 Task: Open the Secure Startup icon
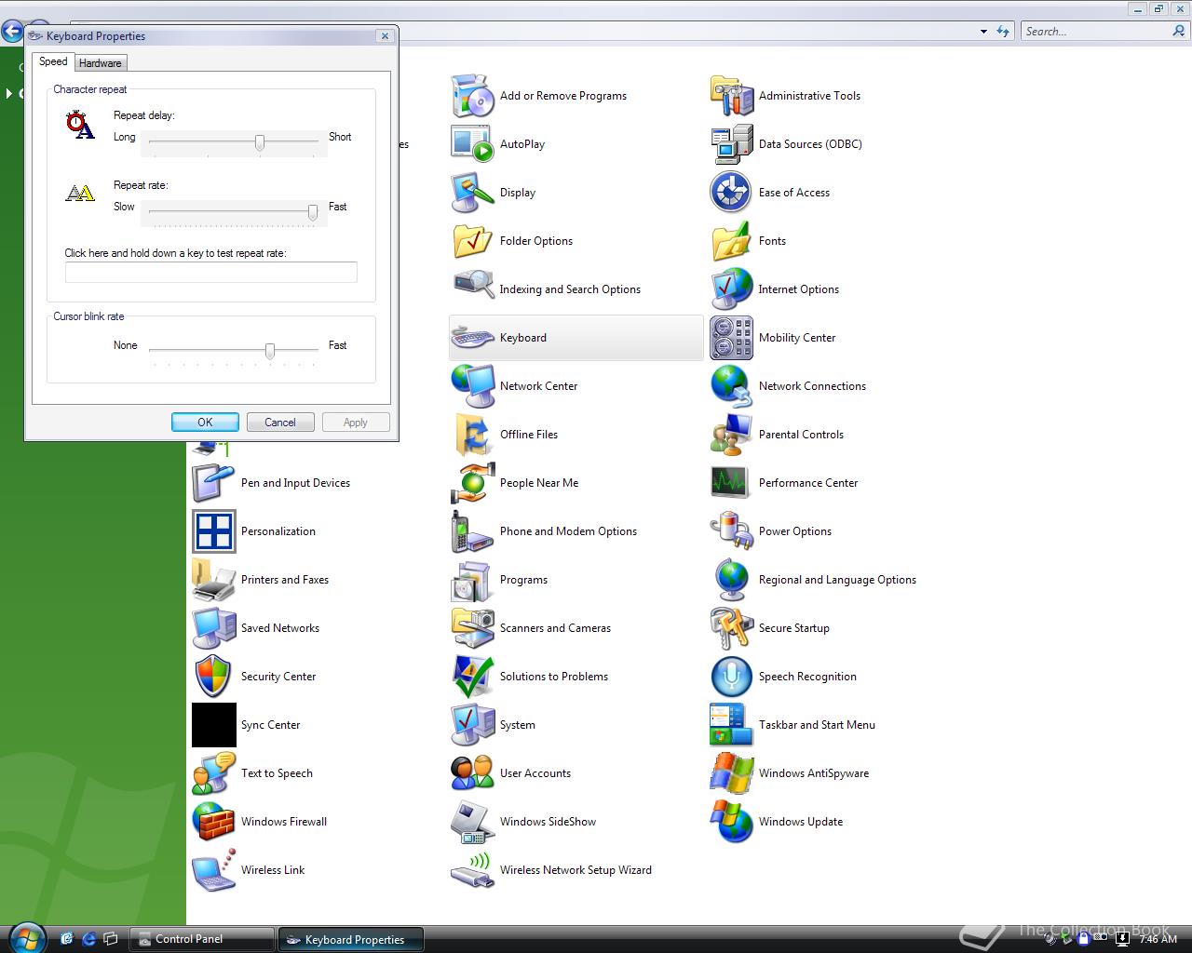tap(731, 628)
